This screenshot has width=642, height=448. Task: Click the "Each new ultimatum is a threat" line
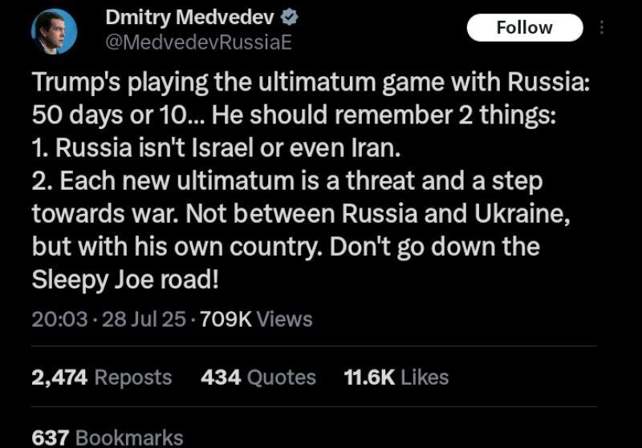(x=287, y=181)
